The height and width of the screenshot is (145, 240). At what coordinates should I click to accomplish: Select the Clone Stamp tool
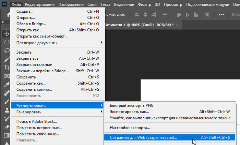tap(7, 110)
